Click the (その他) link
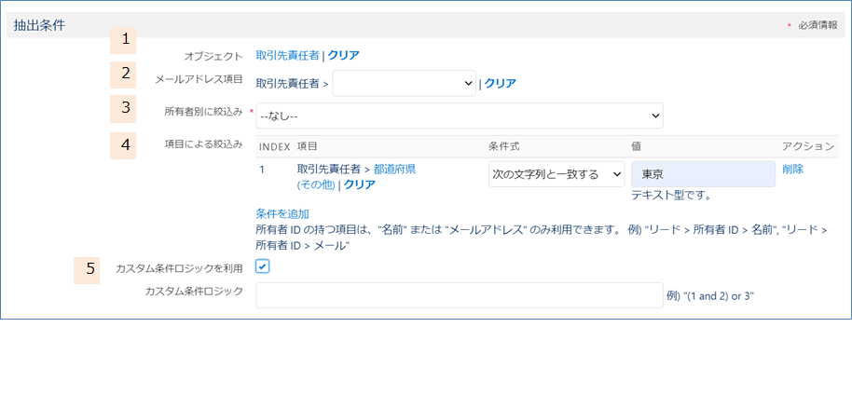The height and width of the screenshot is (395, 852). coord(316,184)
